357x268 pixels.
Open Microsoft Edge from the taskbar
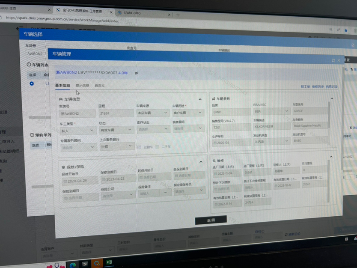pyautogui.click(x=73, y=265)
